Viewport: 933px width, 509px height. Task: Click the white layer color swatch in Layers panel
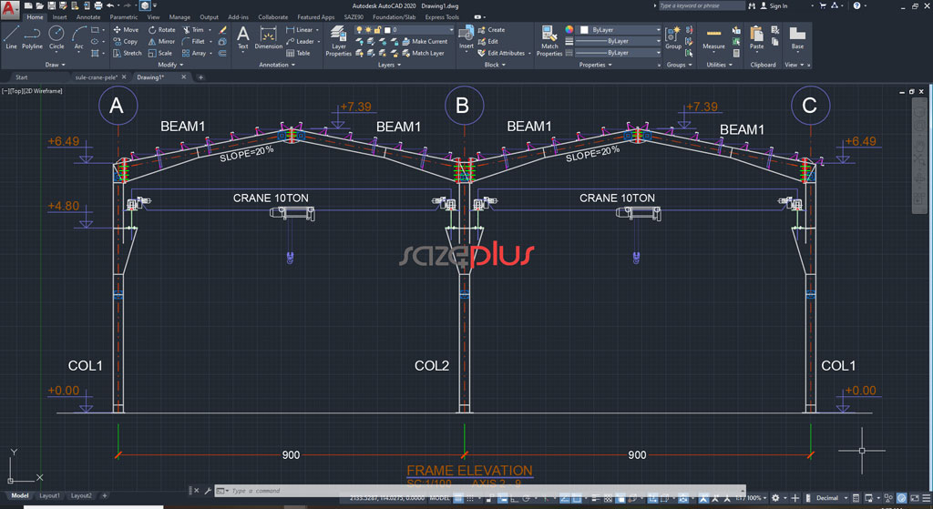387,30
